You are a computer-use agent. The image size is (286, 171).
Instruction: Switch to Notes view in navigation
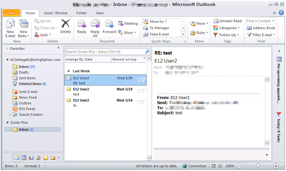46,158
